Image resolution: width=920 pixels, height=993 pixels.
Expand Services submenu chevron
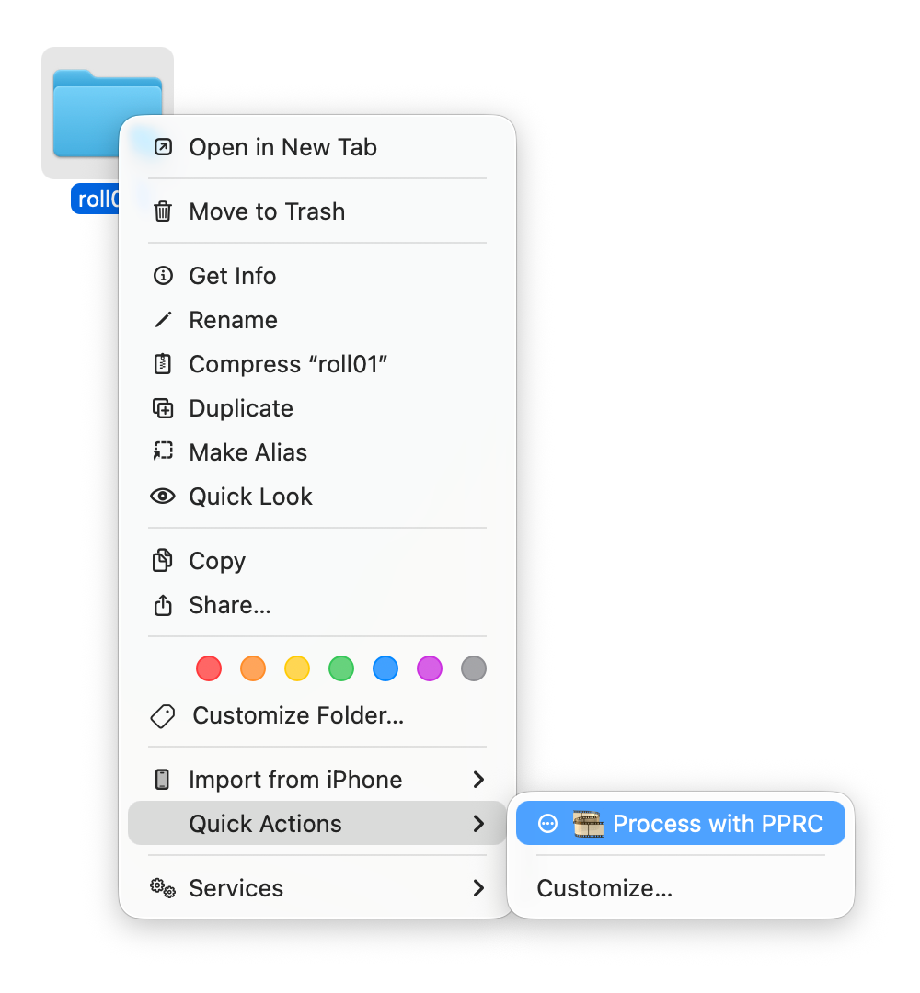tap(479, 888)
